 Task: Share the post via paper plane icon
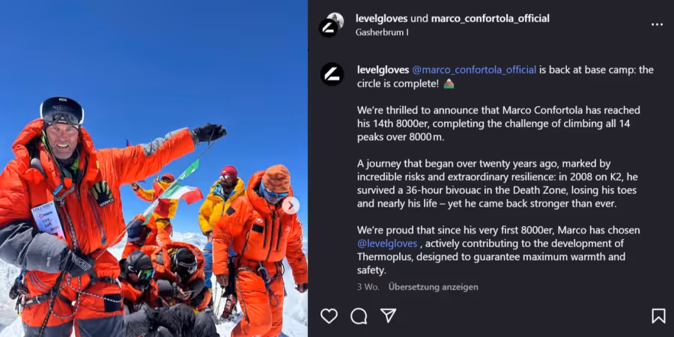pyautogui.click(x=388, y=316)
